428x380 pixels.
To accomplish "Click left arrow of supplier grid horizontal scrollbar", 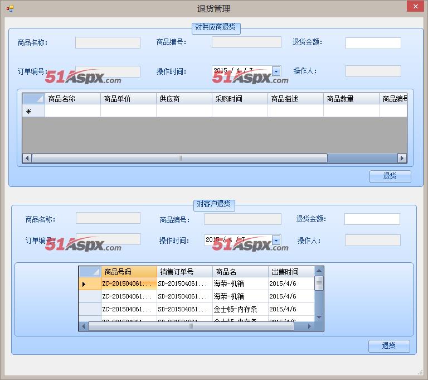I will [x=27, y=158].
